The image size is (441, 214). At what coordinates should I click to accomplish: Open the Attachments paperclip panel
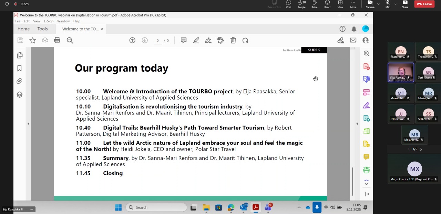[20, 81]
